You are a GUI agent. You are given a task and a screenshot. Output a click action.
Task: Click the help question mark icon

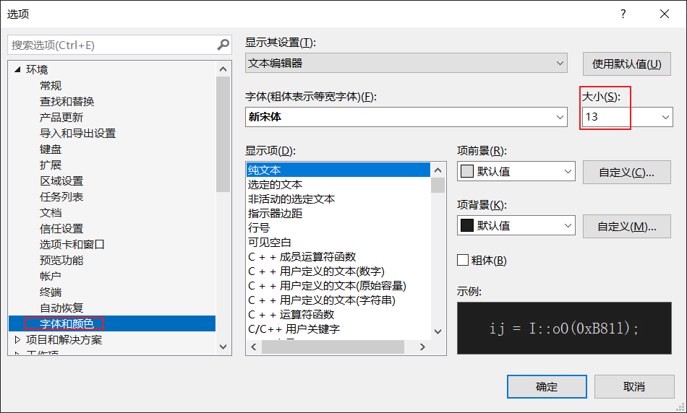(623, 14)
